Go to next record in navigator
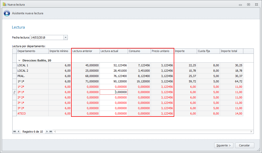 (x=47, y=132)
